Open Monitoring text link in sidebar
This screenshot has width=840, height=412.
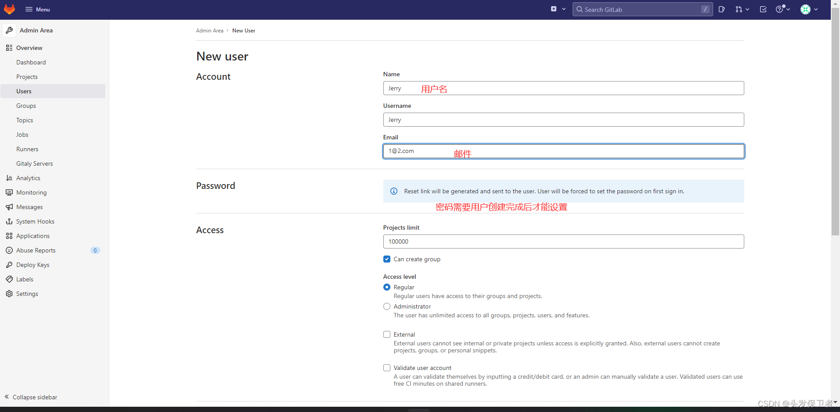[x=31, y=192]
